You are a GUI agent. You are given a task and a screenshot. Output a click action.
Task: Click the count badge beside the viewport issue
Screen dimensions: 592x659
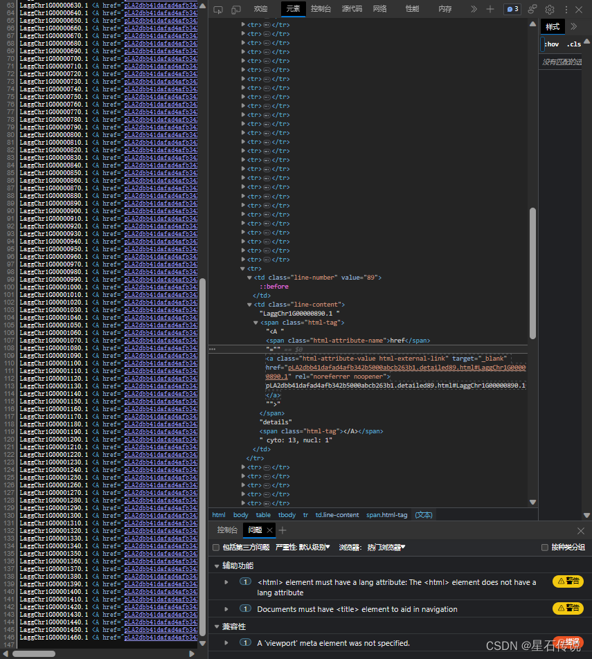coord(245,642)
